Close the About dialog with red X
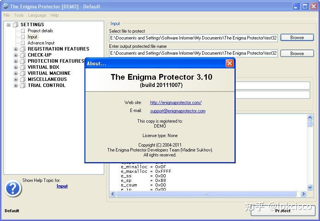This screenshot has height=221, width=320. pos(230,63)
